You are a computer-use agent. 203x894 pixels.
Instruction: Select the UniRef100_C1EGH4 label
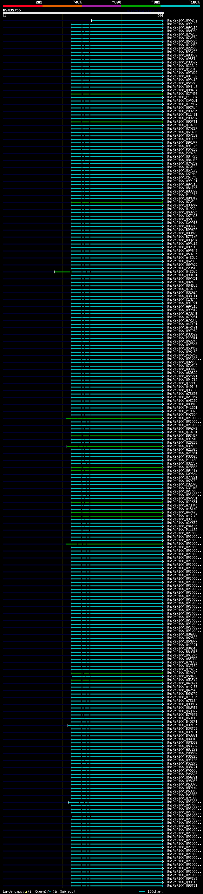[x=182, y=97]
